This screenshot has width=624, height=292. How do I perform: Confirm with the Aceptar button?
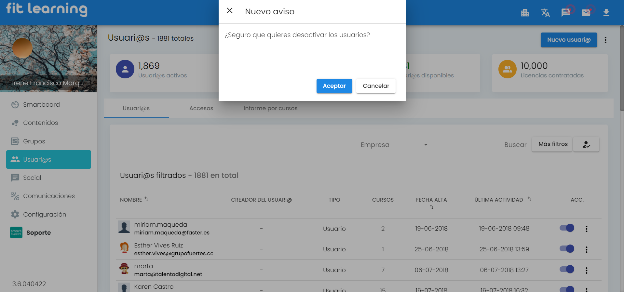pyautogui.click(x=334, y=86)
